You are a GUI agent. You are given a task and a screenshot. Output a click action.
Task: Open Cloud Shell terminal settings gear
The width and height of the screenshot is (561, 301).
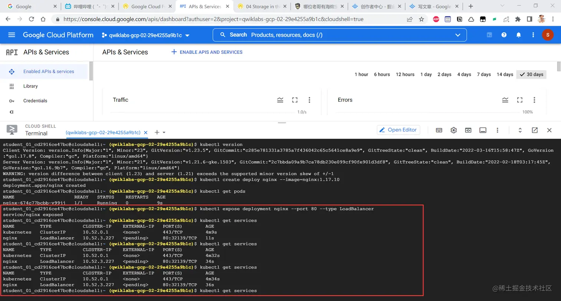click(453, 130)
